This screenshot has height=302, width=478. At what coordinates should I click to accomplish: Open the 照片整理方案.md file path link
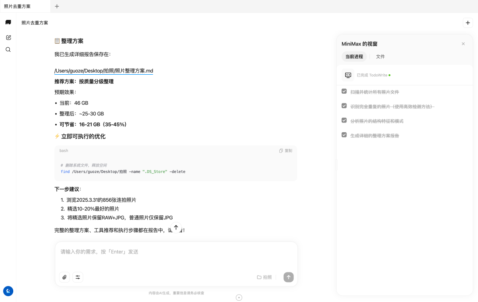[103, 70]
